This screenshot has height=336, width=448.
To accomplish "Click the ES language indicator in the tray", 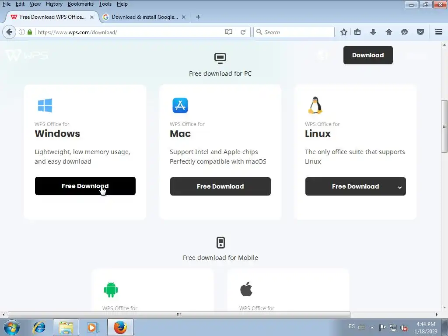I will click(x=352, y=326).
